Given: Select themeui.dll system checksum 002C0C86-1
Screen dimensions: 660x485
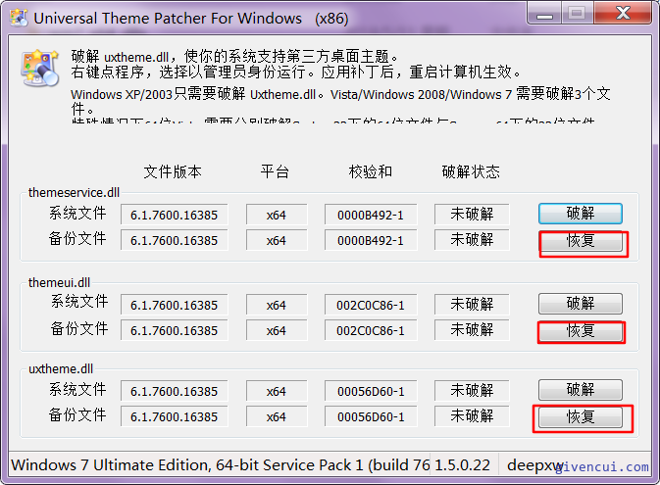Looking at the screenshot, I should tap(371, 305).
